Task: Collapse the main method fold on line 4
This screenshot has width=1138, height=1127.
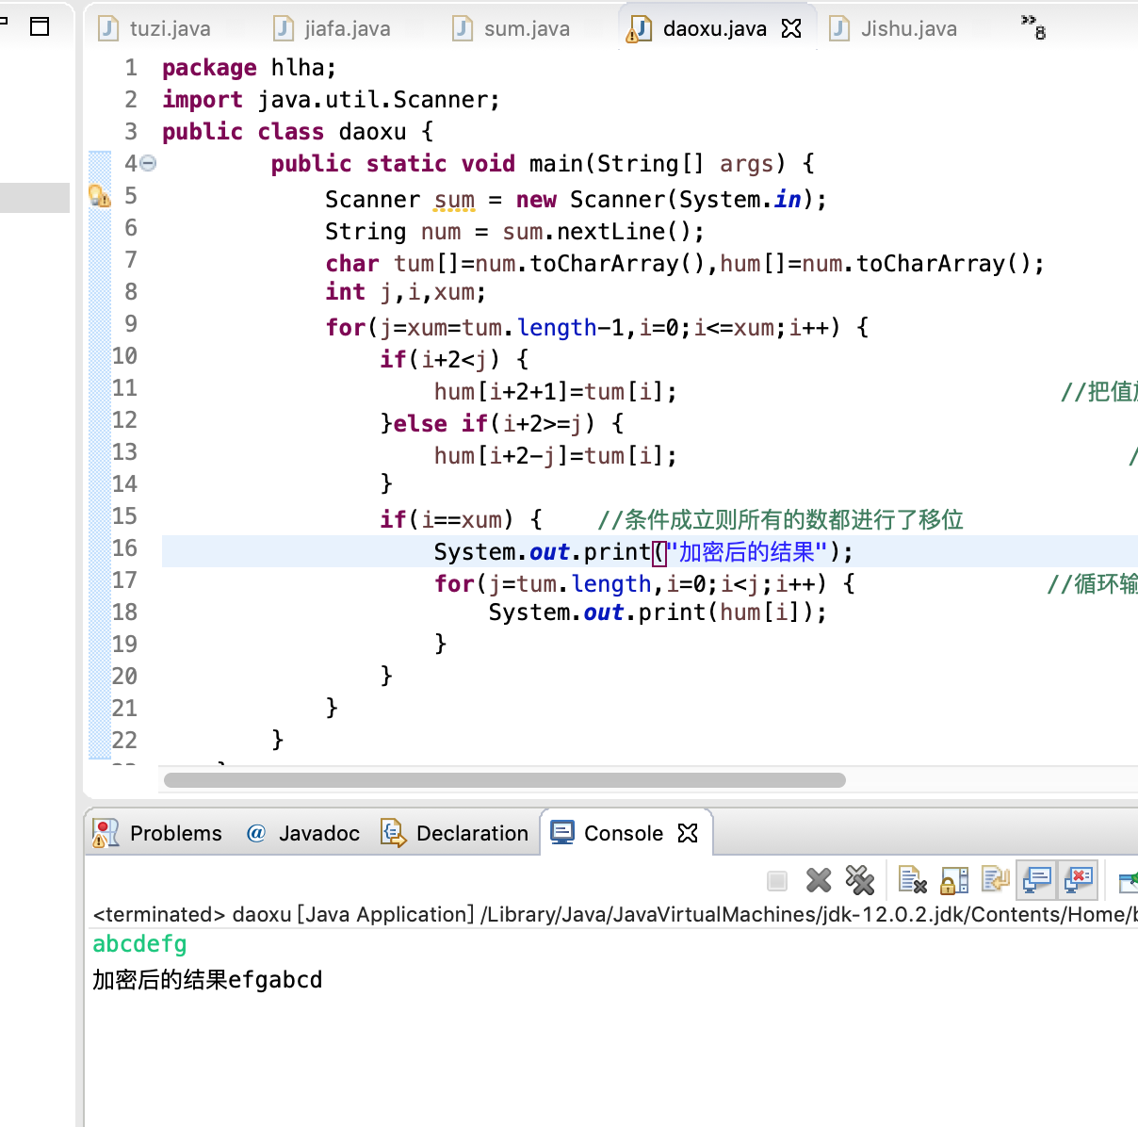Action: pos(149,164)
